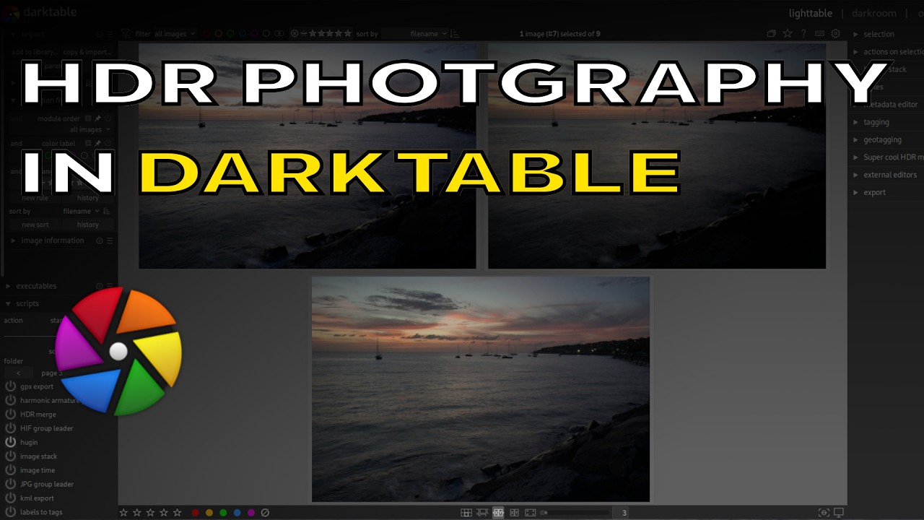The height and width of the screenshot is (520, 924).
Task: Click the 'new rule' button
Action: 35,198
